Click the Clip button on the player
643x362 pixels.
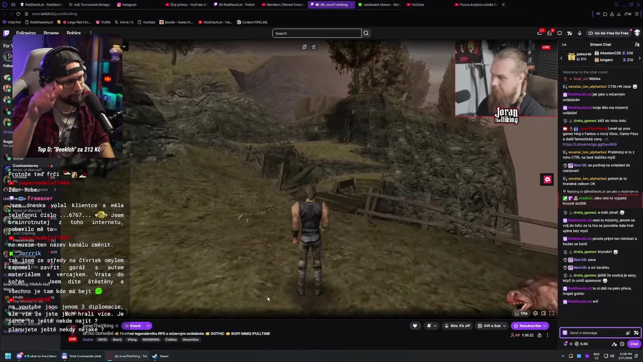coord(521,313)
